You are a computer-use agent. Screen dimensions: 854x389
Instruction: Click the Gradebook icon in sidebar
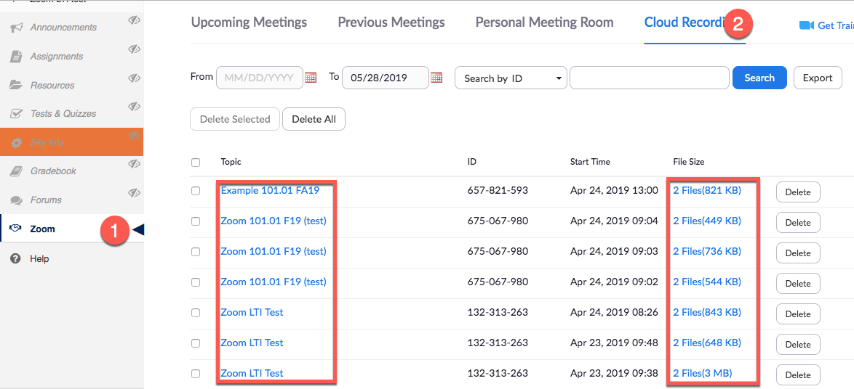click(x=16, y=171)
